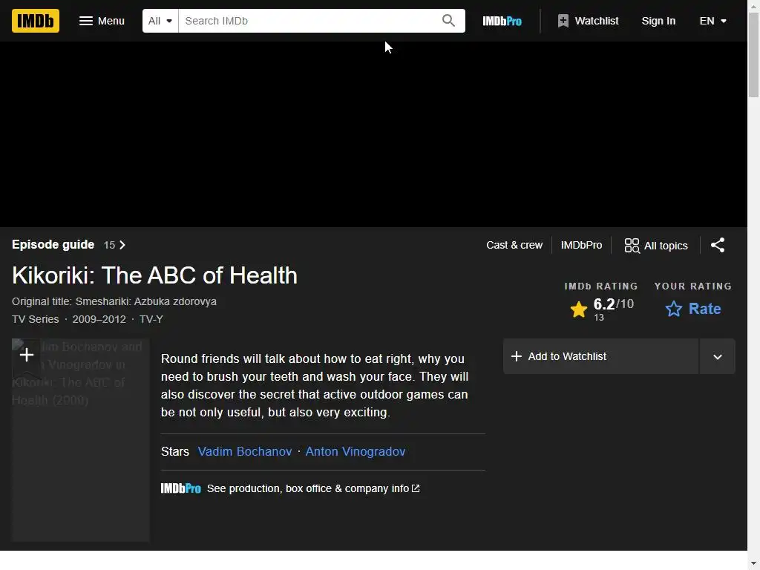Viewport: 760px width, 570px height.
Task: Click the page scrollbar thumb
Action: (x=753, y=55)
